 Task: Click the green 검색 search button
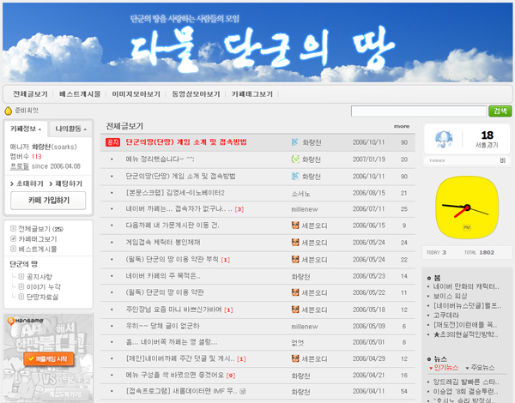click(x=498, y=111)
